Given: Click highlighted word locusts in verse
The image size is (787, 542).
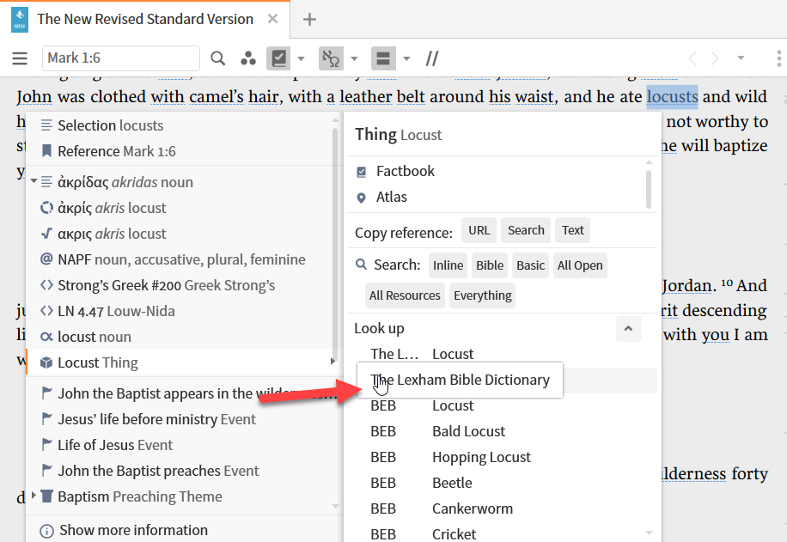Looking at the screenshot, I should click(x=672, y=96).
